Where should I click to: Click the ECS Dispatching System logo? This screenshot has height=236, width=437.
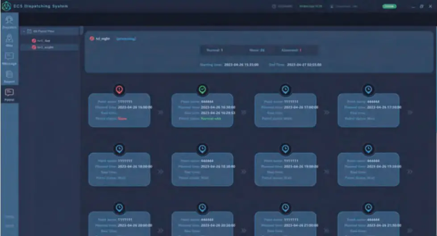pos(6,6)
